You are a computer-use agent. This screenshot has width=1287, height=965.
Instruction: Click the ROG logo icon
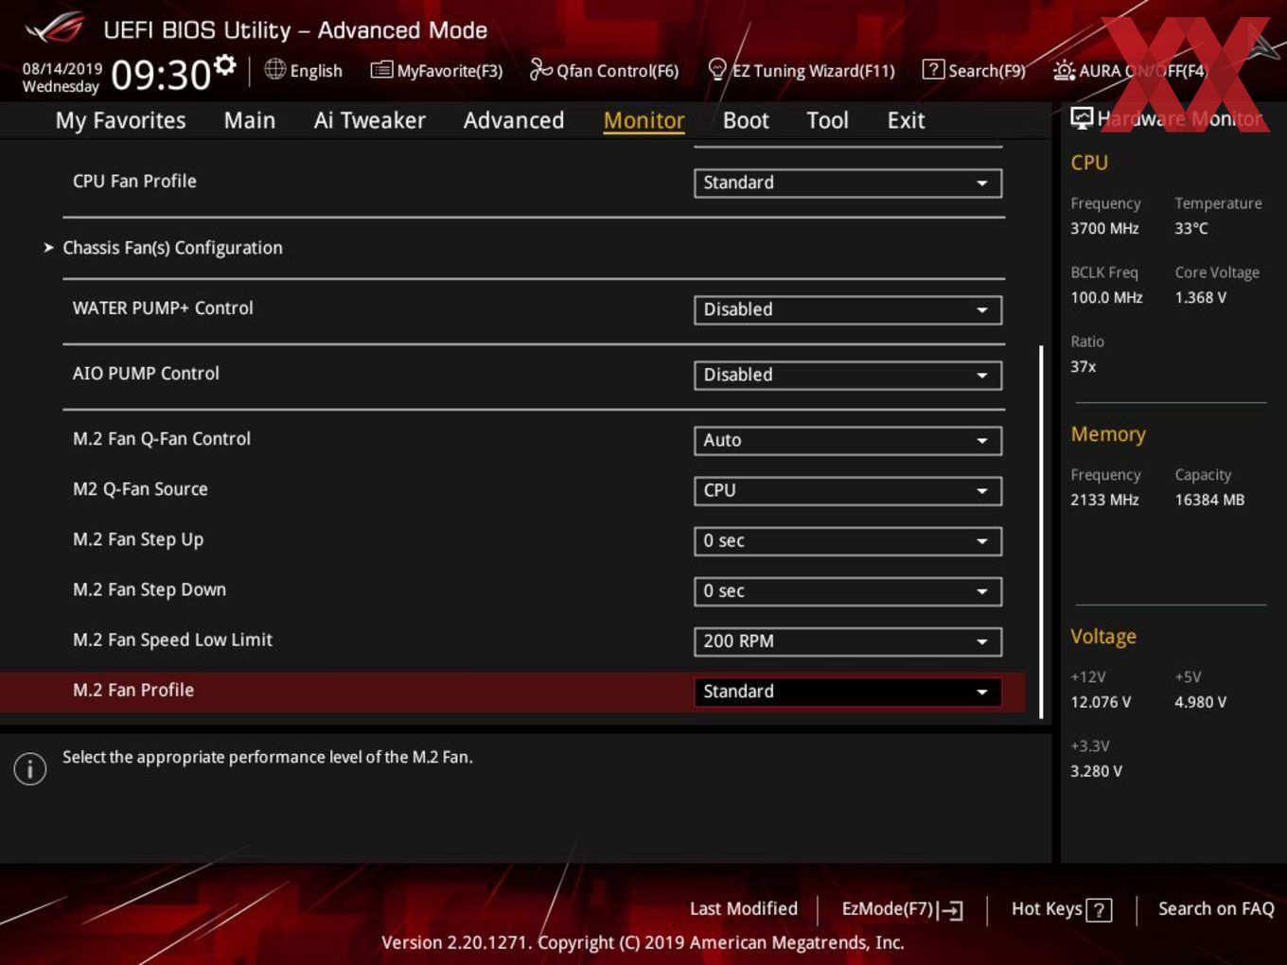click(54, 28)
